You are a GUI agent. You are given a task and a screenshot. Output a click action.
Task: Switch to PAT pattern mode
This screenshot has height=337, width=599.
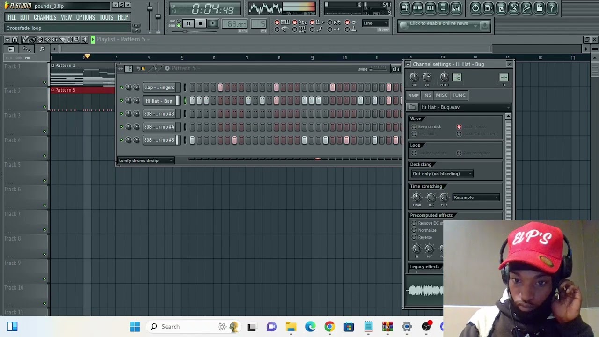point(179,21)
